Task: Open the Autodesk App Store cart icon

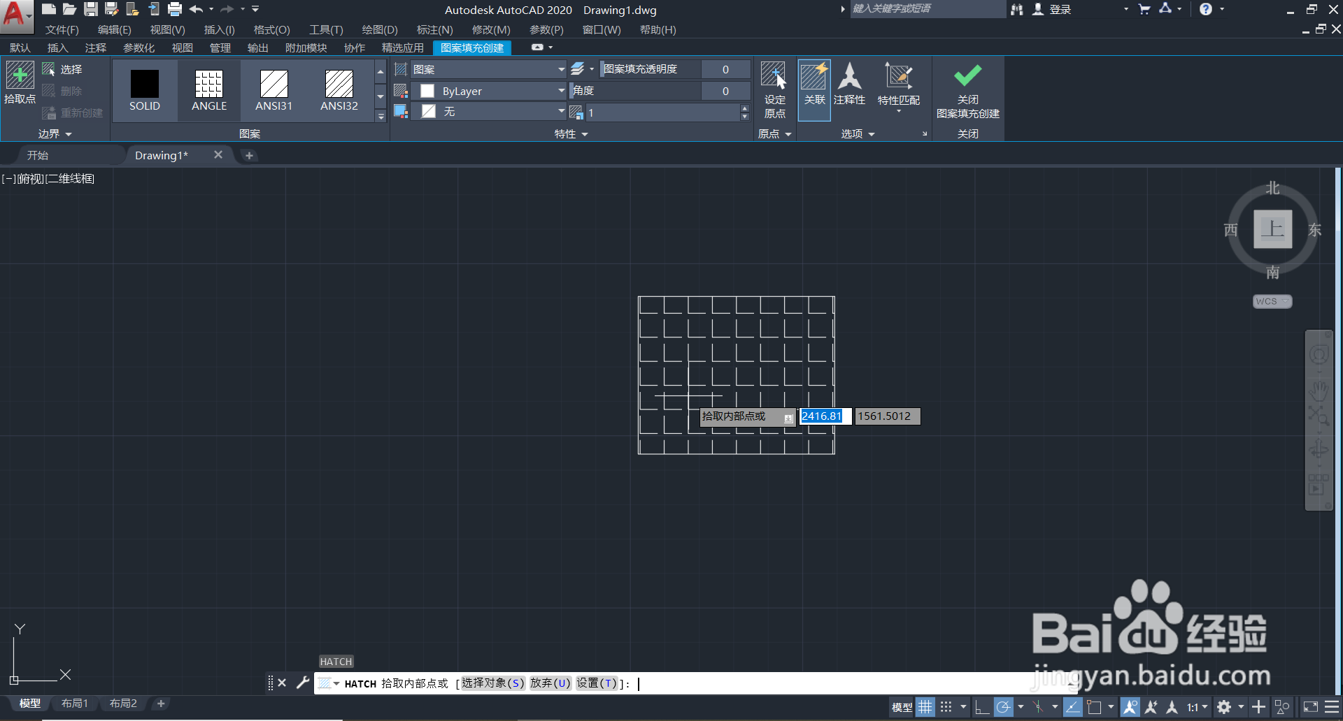Action: (1144, 9)
